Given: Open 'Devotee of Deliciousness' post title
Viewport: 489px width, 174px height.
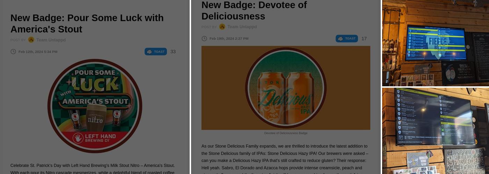Looking at the screenshot, I should click(x=254, y=10).
